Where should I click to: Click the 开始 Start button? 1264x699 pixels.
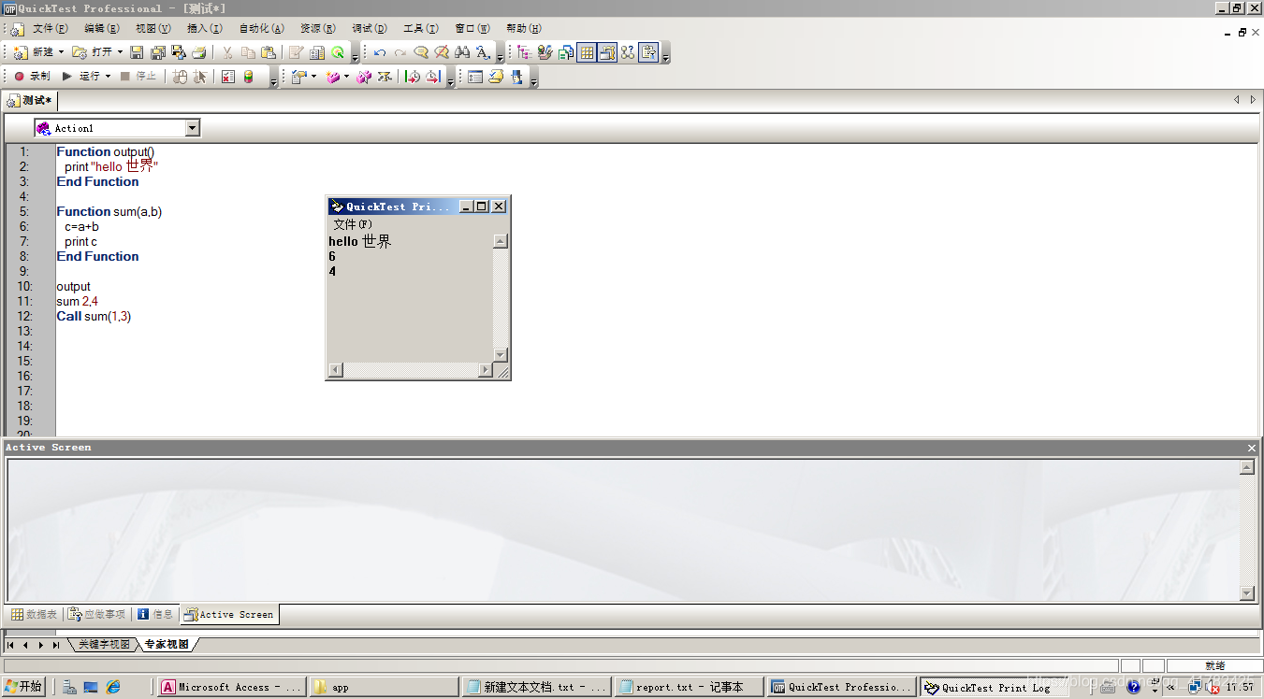(x=23, y=687)
